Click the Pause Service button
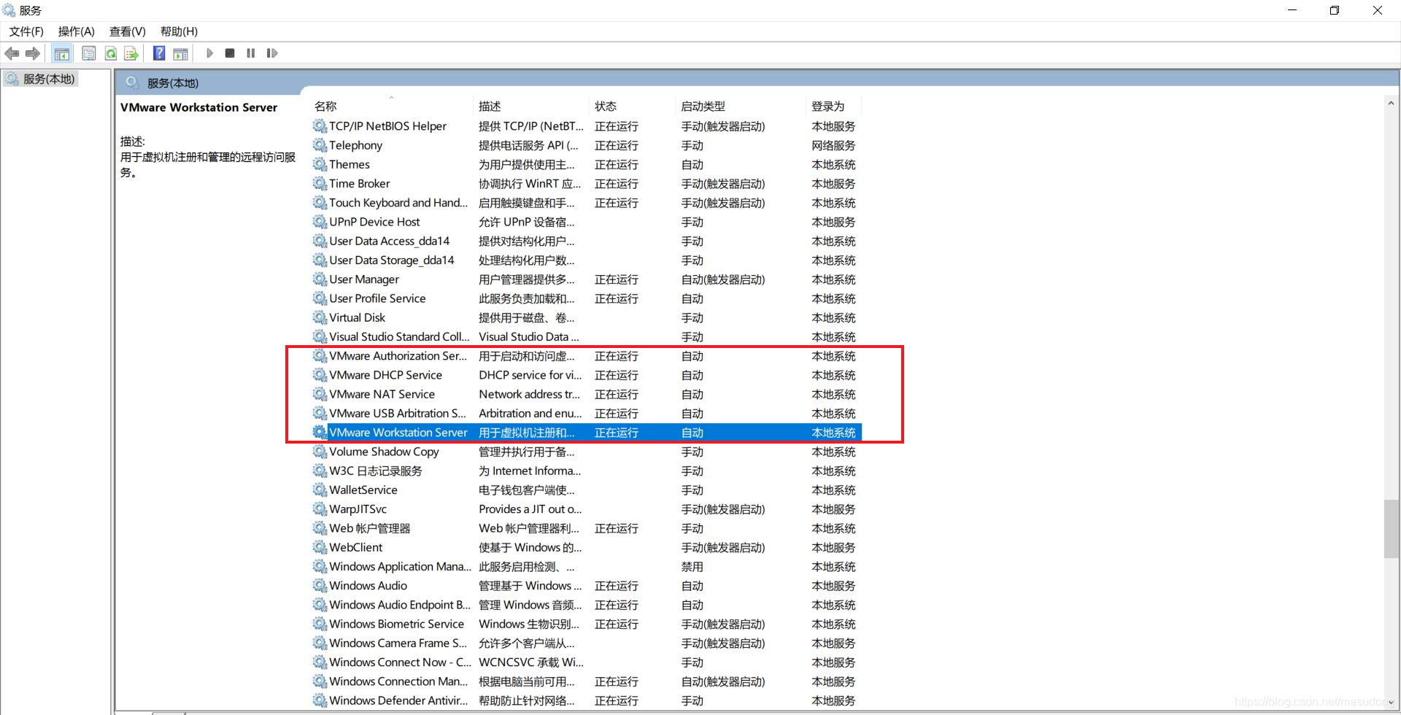The width and height of the screenshot is (1401, 715). click(251, 53)
